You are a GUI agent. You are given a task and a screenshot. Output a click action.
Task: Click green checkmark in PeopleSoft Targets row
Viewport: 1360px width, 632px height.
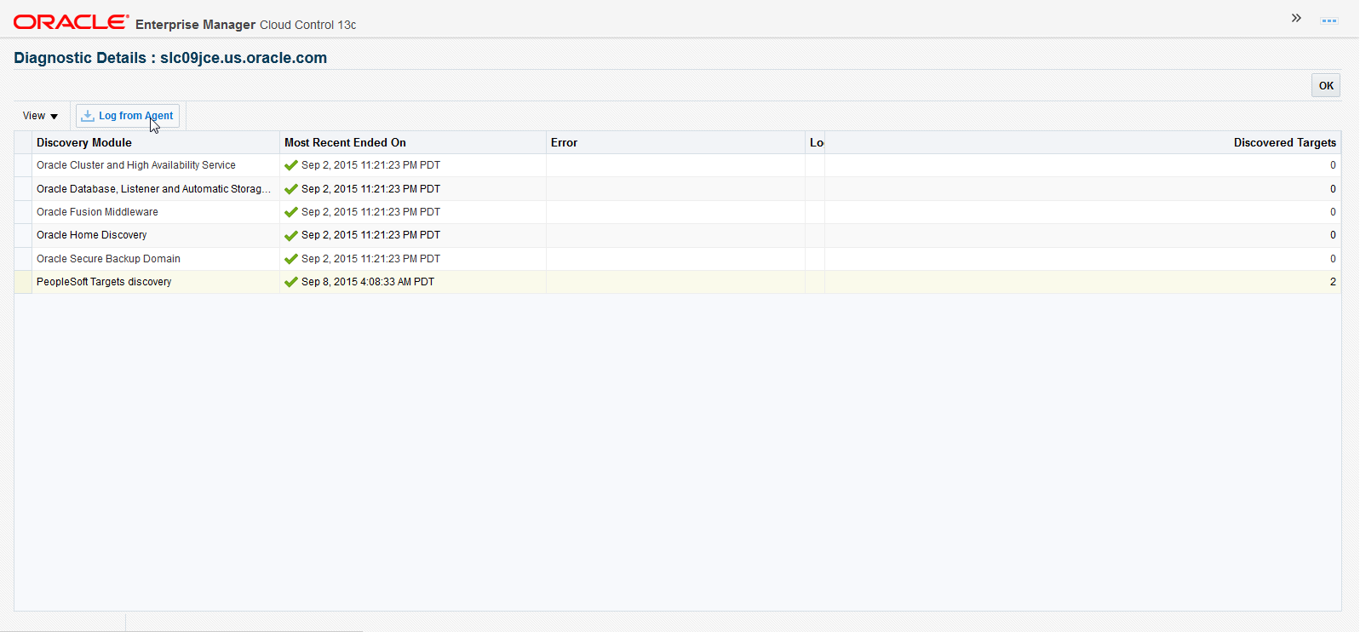point(291,282)
